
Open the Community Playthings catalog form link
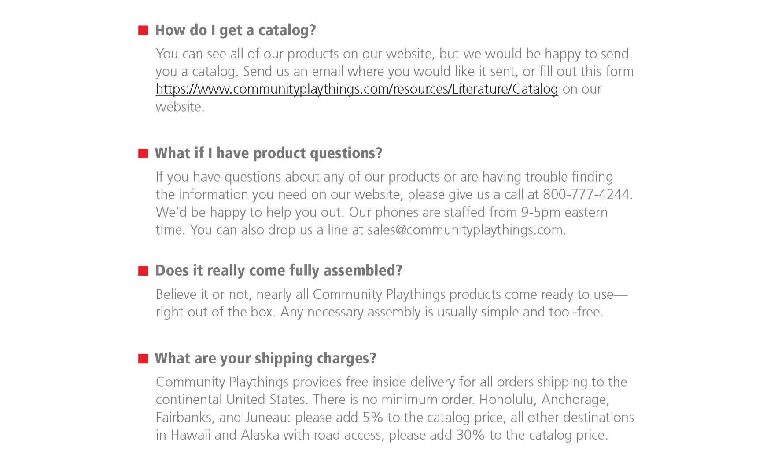[357, 89]
